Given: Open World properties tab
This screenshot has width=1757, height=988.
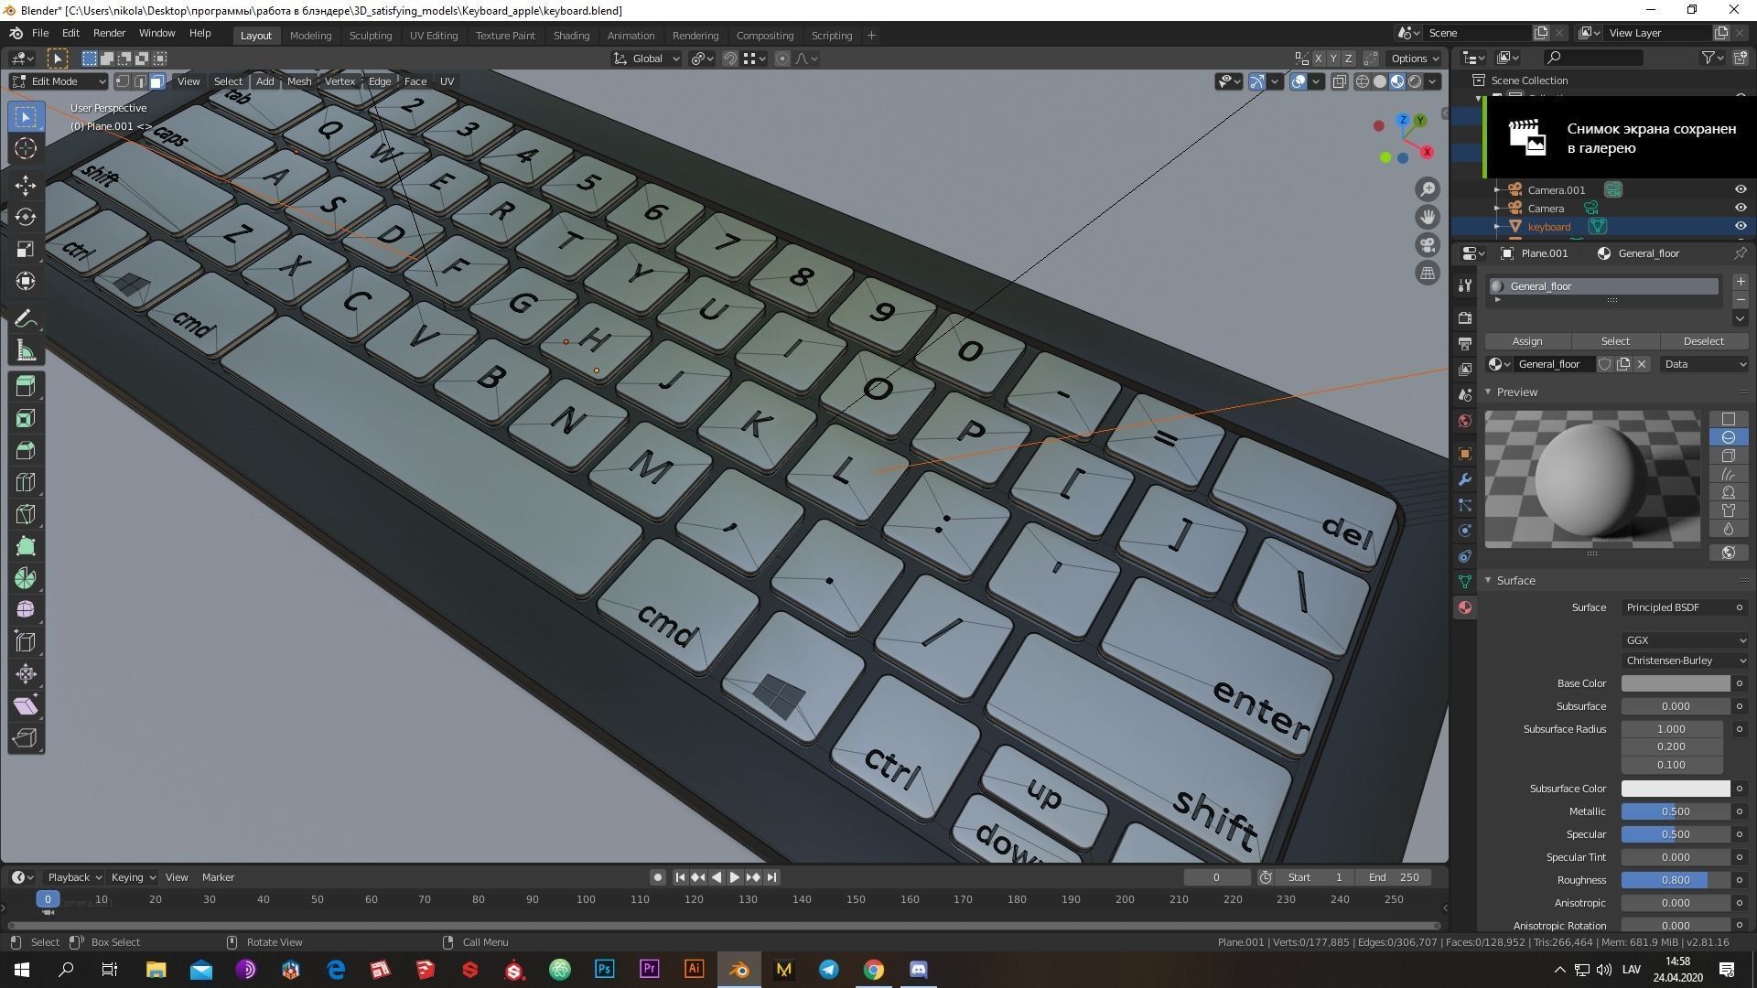Looking at the screenshot, I should (x=1465, y=421).
